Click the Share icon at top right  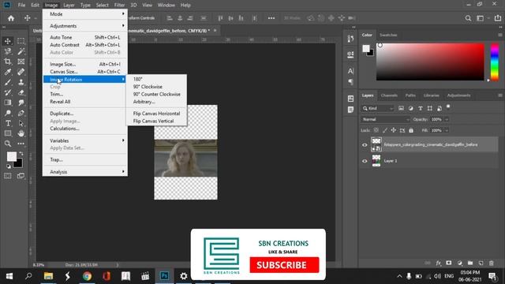coord(498,18)
